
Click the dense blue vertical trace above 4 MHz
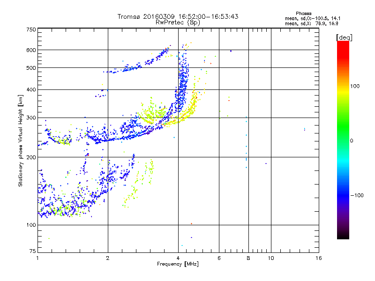[x=183, y=81]
